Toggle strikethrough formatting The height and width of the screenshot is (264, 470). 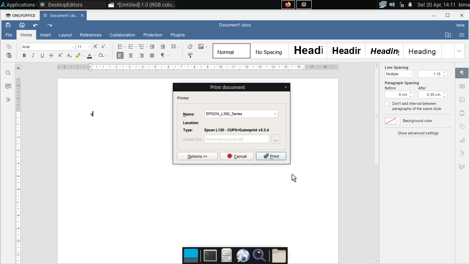(x=51, y=55)
